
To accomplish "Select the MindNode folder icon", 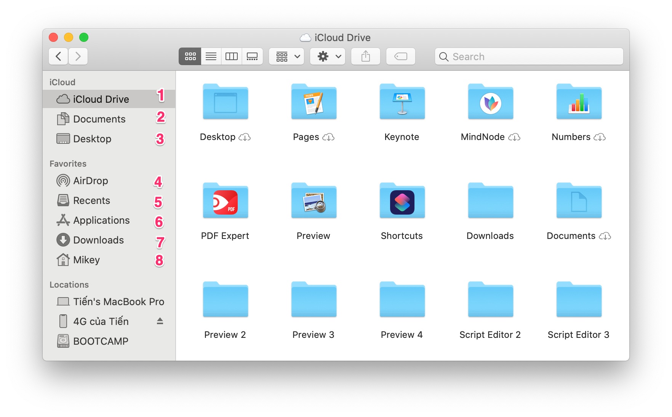I will point(491,102).
